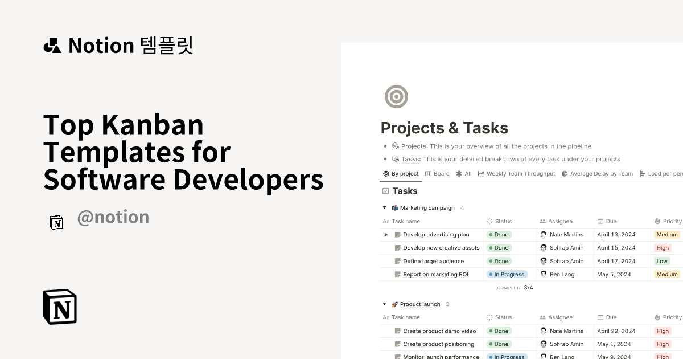
Task: Open the Projects link in the description
Action: [x=413, y=146]
